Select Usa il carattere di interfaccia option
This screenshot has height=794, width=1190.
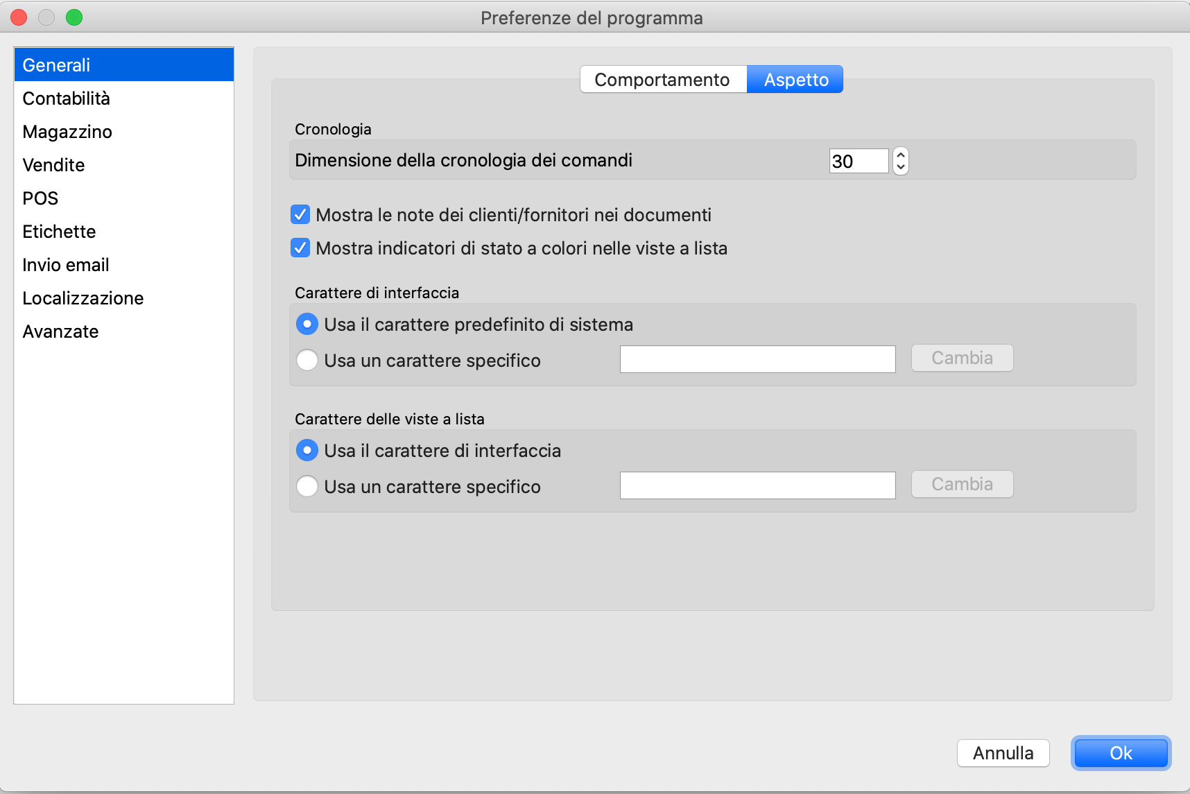pyautogui.click(x=307, y=451)
